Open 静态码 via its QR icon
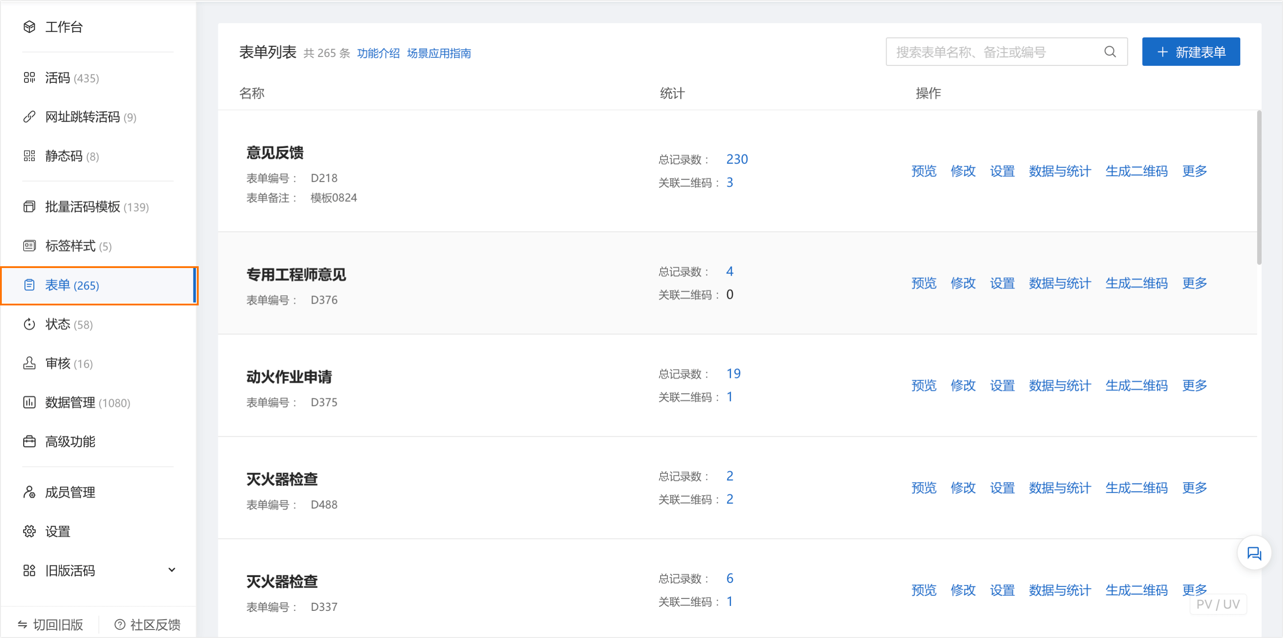The height and width of the screenshot is (638, 1283). [x=29, y=156]
